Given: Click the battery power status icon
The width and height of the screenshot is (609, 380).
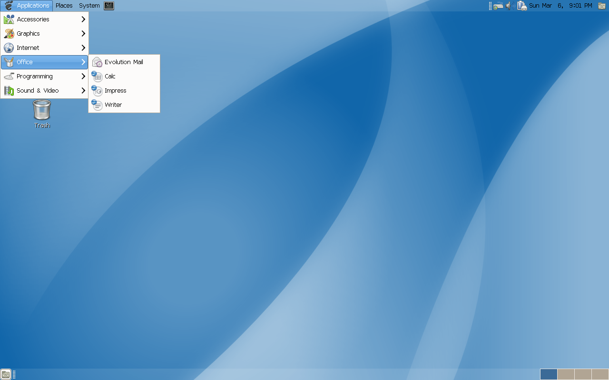Looking at the screenshot, I should [x=522, y=6].
